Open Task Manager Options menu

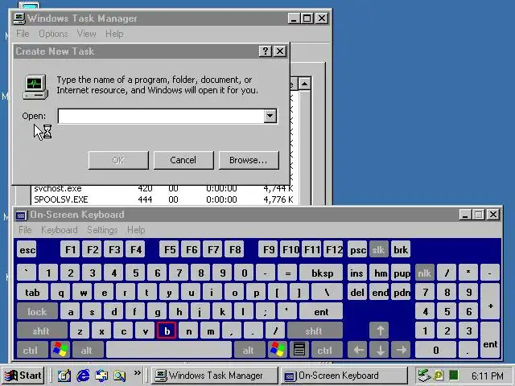click(53, 34)
